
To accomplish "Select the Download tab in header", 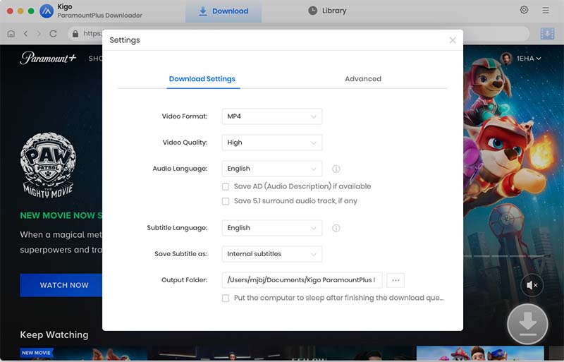I will coord(223,11).
